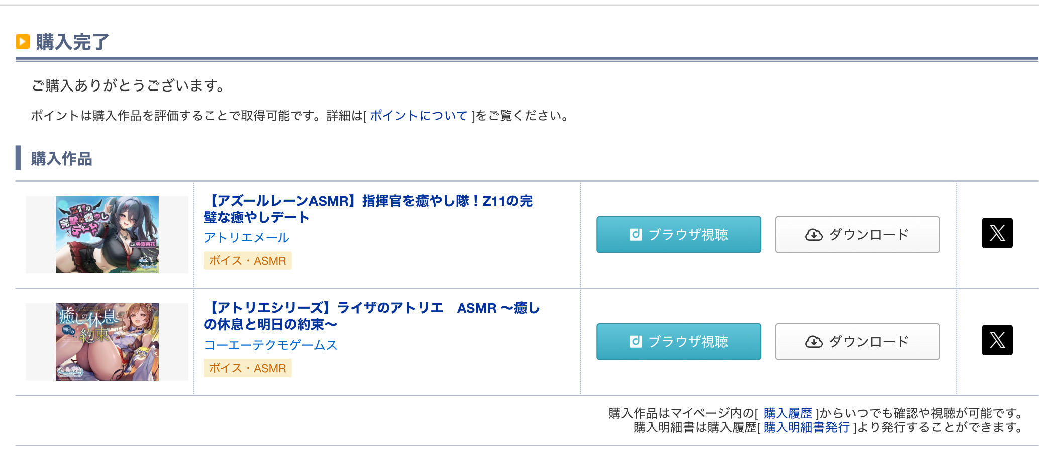Viewport: 1039px width, 452px height.
Task: Open the 購入明細書発行 receipt link
Action: [x=806, y=427]
